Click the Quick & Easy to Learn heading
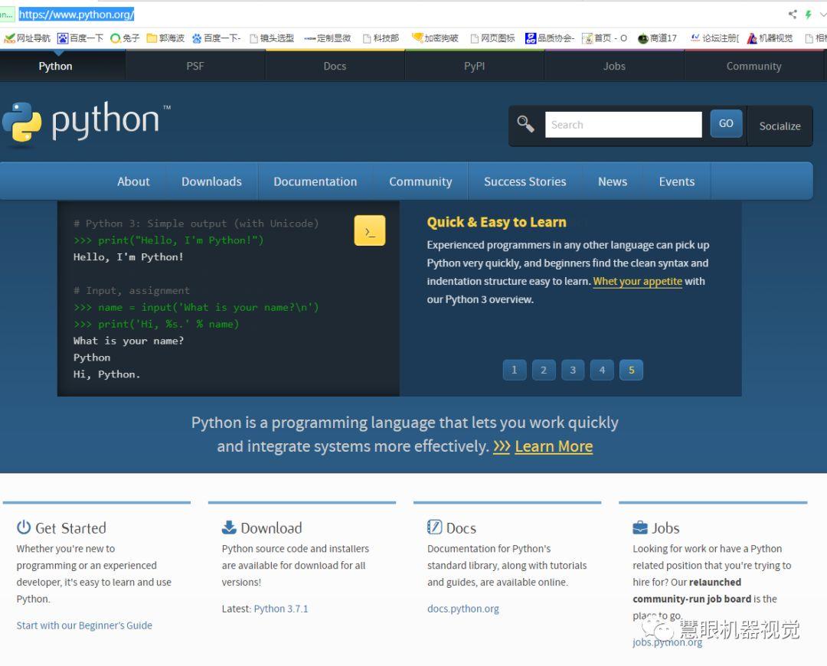827x666 pixels. coord(496,222)
